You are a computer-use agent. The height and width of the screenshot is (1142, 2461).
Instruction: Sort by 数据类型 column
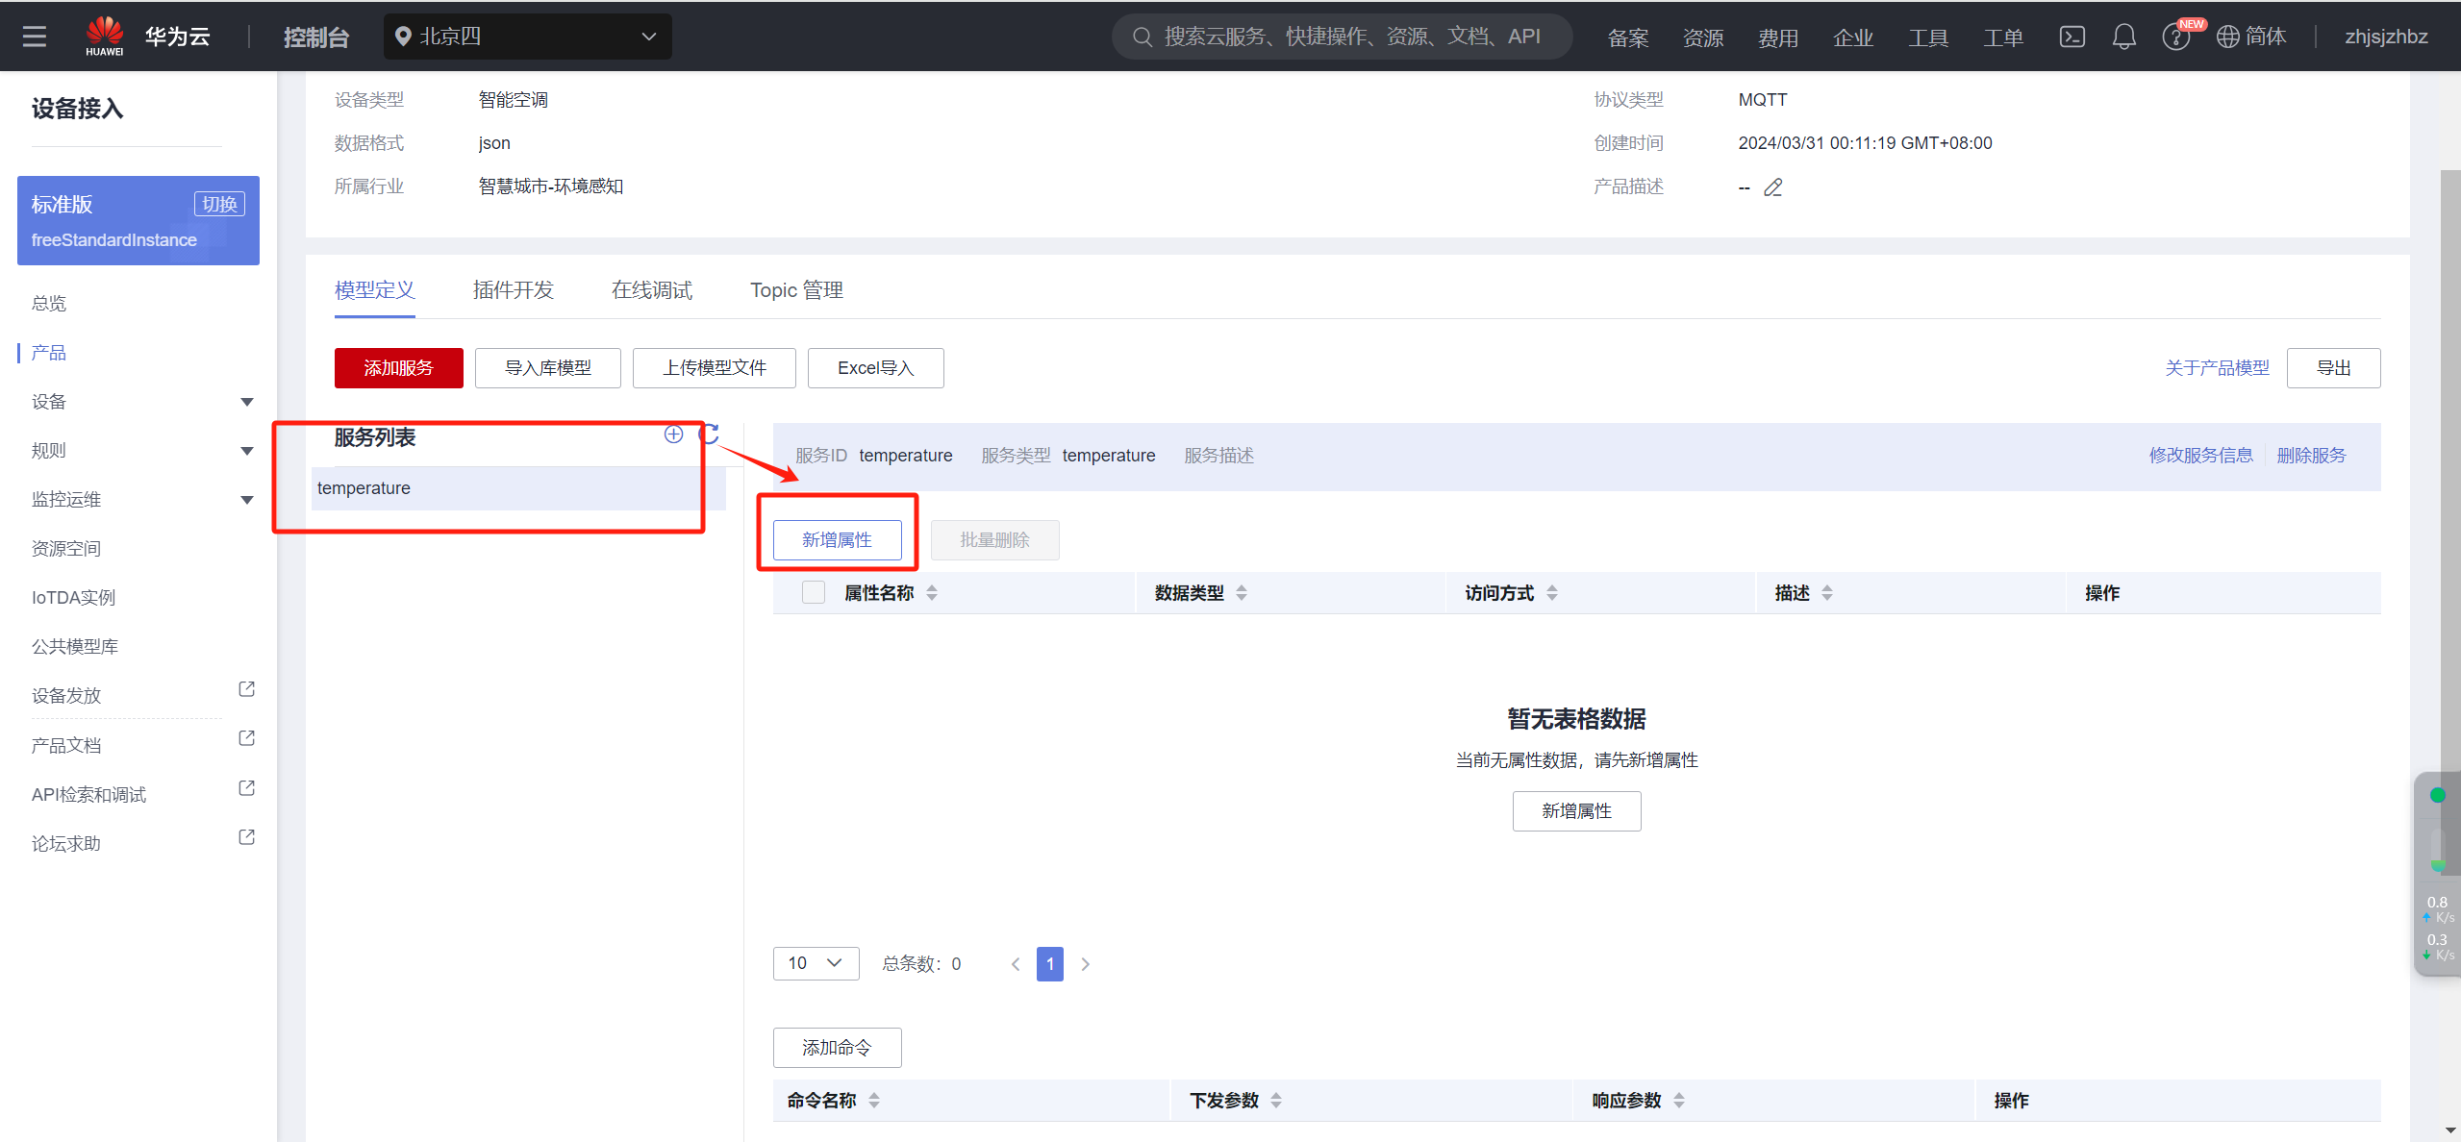tap(1241, 593)
